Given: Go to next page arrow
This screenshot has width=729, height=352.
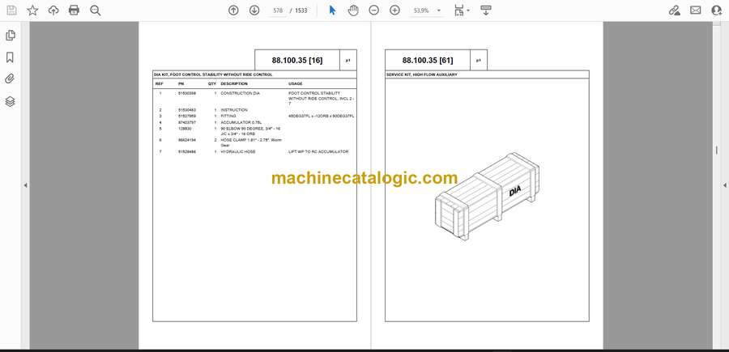Looking at the screenshot, I should pos(254,11).
